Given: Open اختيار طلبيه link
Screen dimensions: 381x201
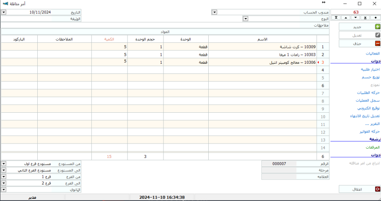Looking at the screenshot, I should (370, 69).
